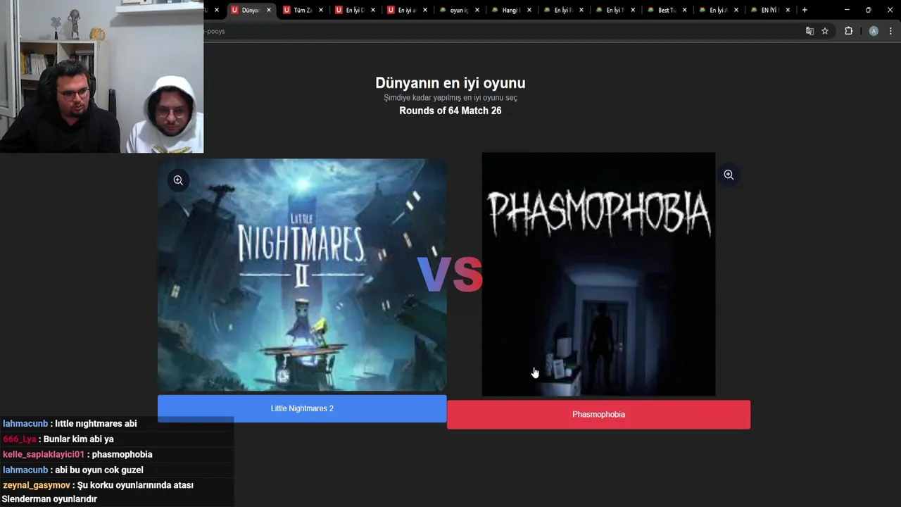Switch to the 'Best Tu' browser tab
Viewport: 901px width, 507px height.
coord(666,10)
